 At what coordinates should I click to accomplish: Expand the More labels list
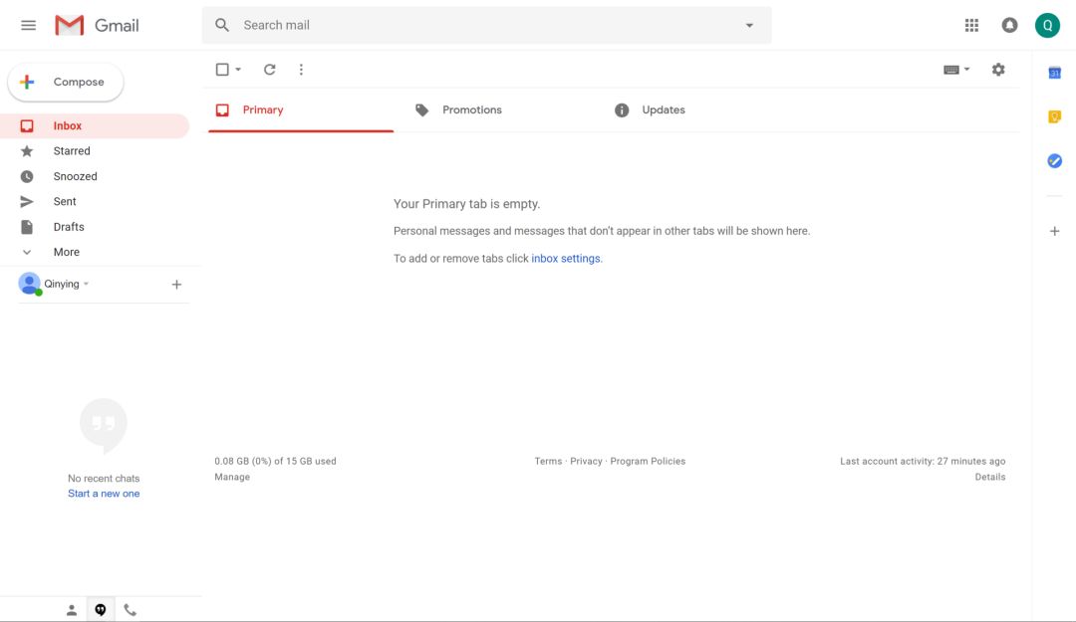click(x=66, y=253)
